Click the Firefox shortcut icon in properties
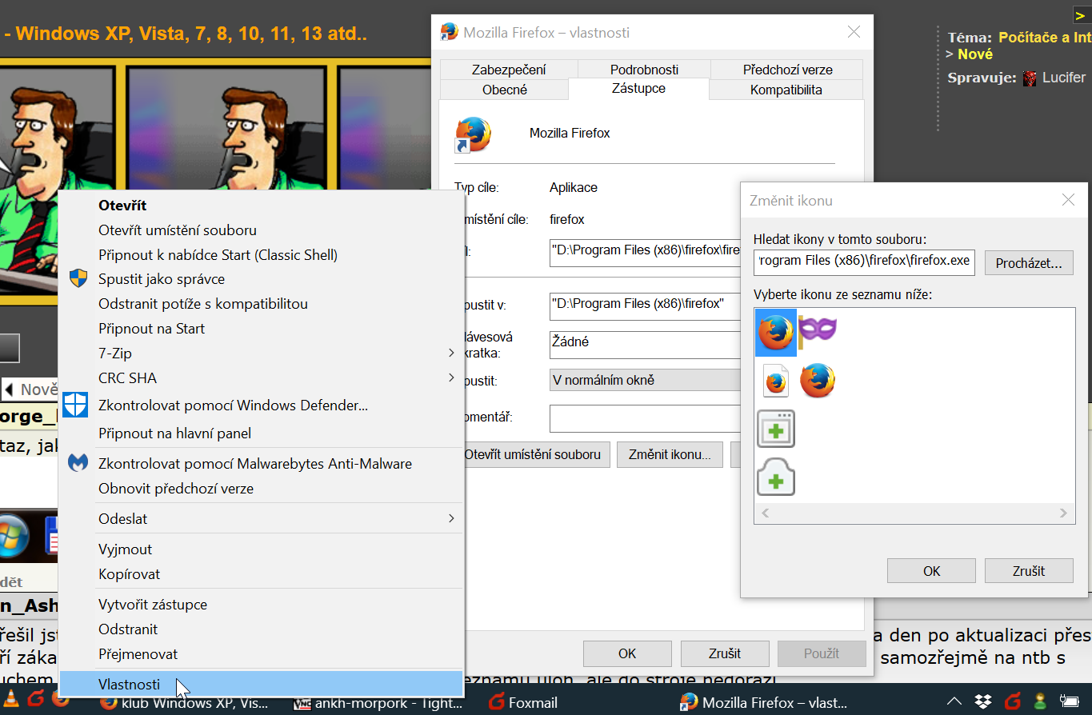This screenshot has width=1092, height=715. point(473,134)
